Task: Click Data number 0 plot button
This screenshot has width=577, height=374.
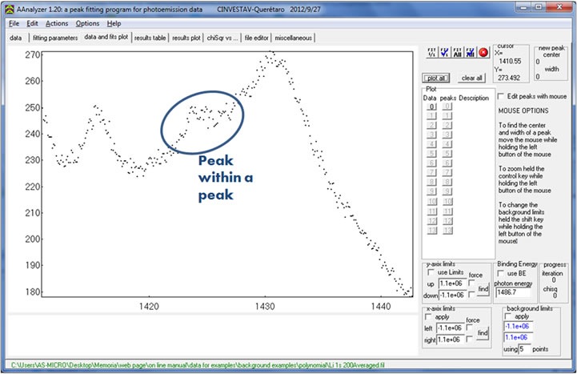Action: click(431, 106)
